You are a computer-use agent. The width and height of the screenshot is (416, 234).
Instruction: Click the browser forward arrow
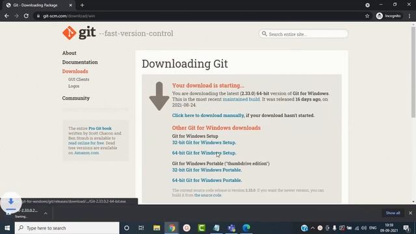[16, 16]
